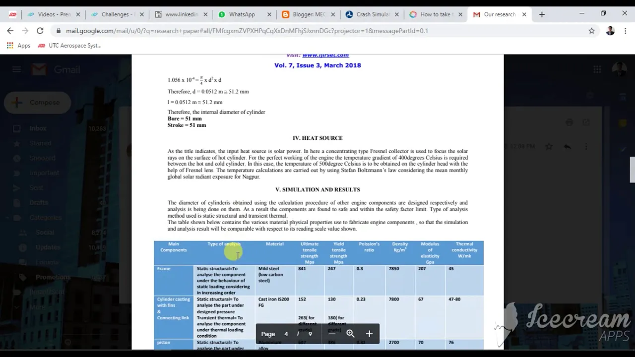Screen dimensions: 635x357
Task: Click the dimmed Starred label in Gmail sidebar
Action: click(40, 143)
